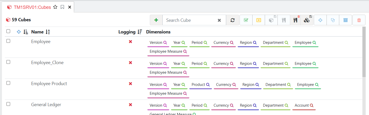Check the Employee_Clone cube checkbox

pyautogui.click(x=8, y=62)
